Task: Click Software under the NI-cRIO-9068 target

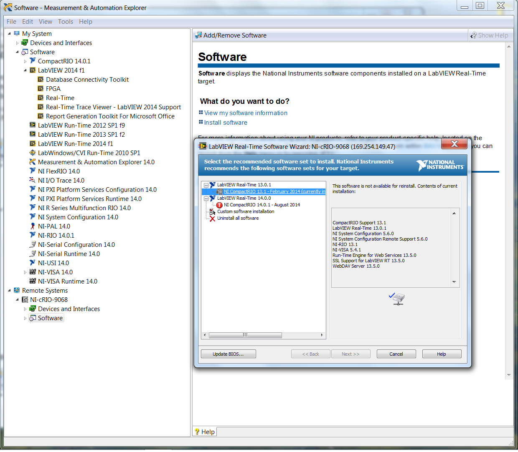Action: click(x=50, y=318)
